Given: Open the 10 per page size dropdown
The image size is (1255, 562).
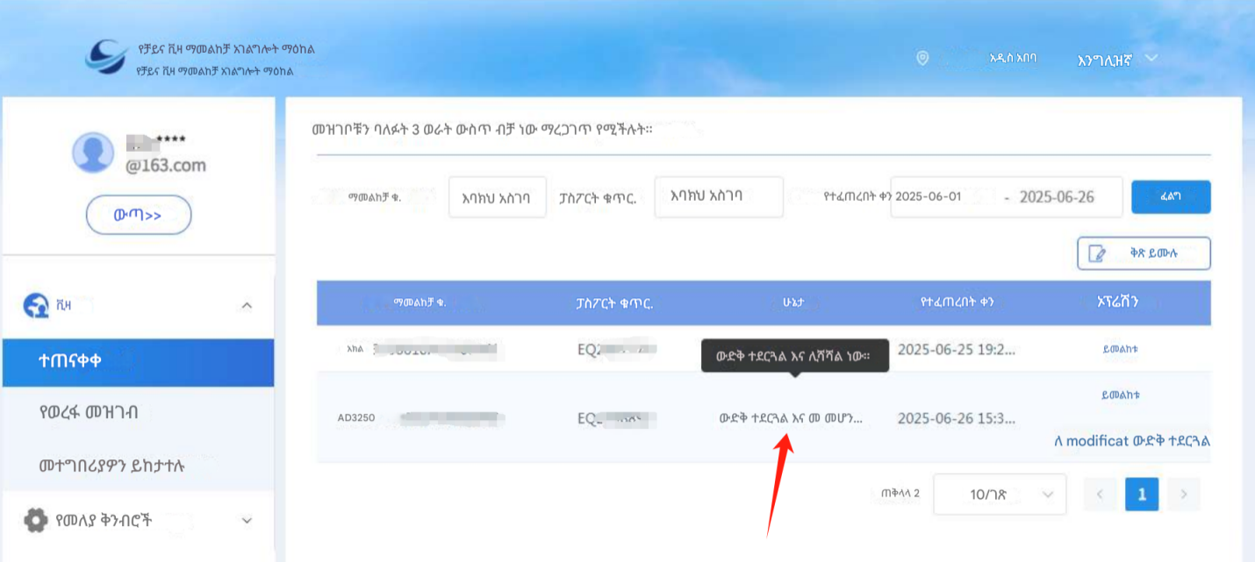Looking at the screenshot, I should coord(1000,494).
